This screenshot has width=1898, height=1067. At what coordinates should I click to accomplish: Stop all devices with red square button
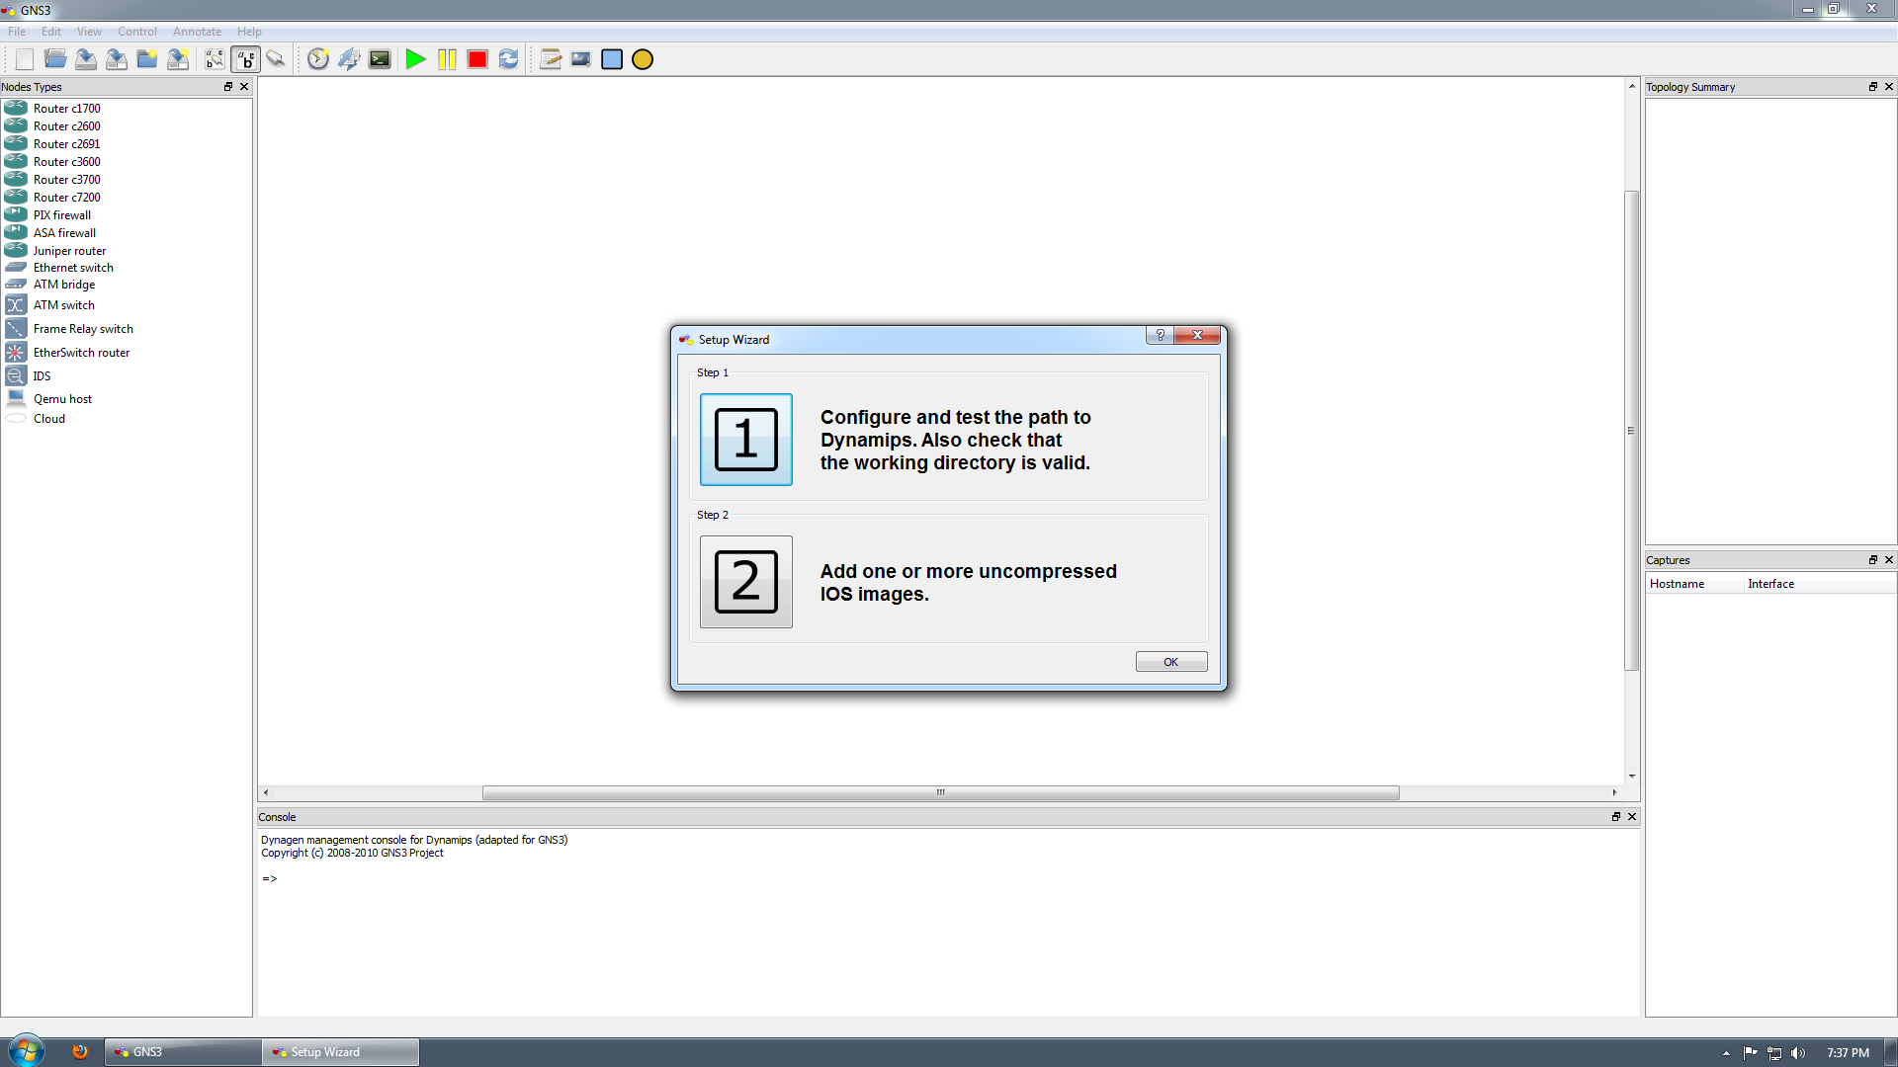[477, 59]
